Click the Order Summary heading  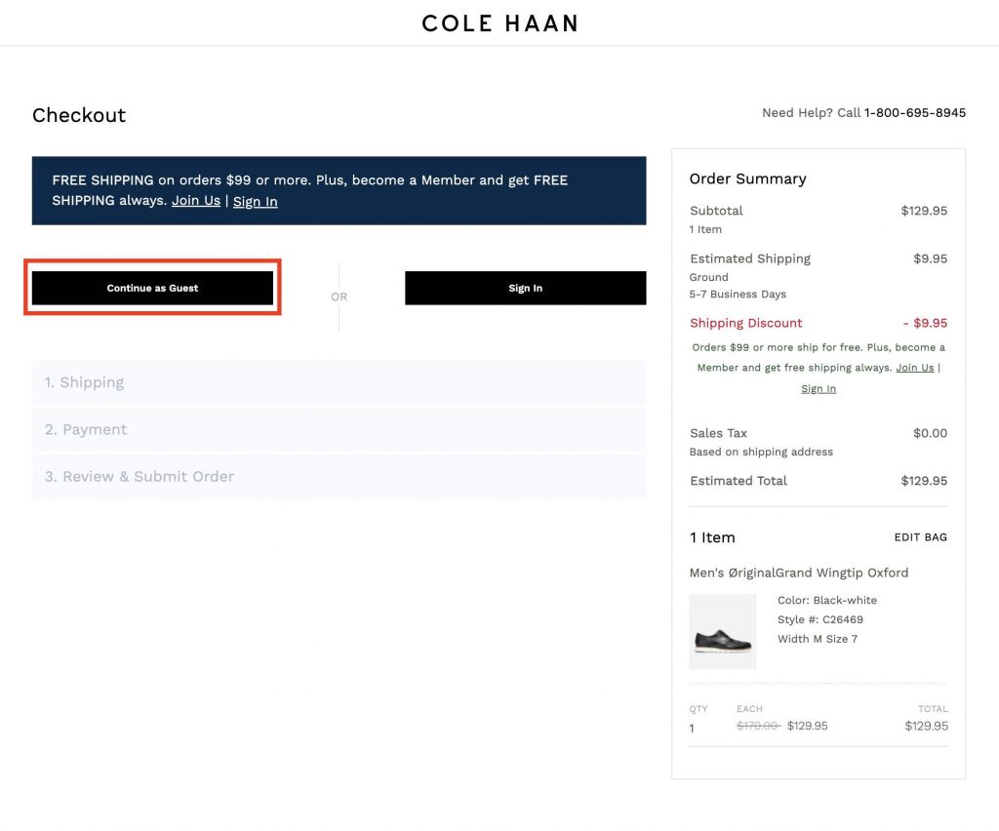[x=747, y=178]
